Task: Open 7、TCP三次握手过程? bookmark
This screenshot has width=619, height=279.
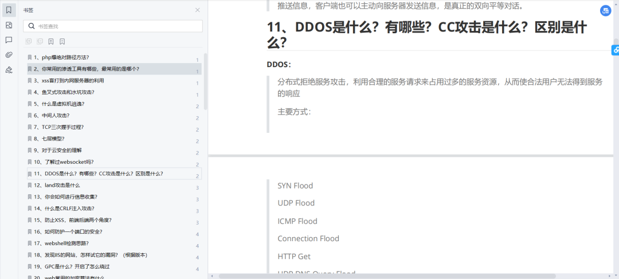Action: 114,127
